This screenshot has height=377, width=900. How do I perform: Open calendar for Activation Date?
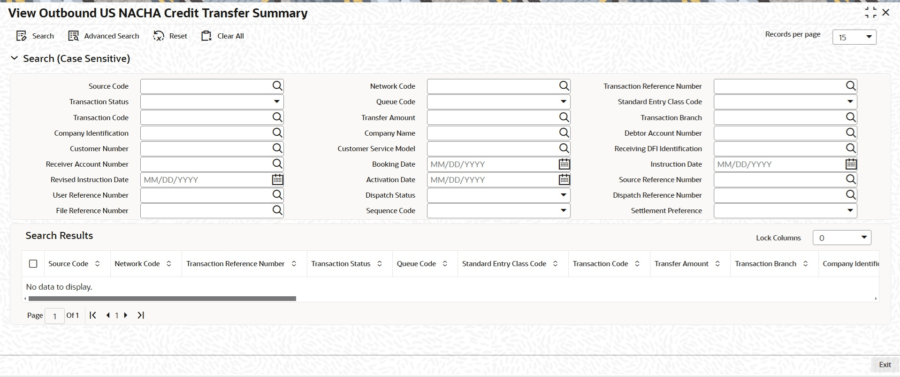click(x=564, y=179)
